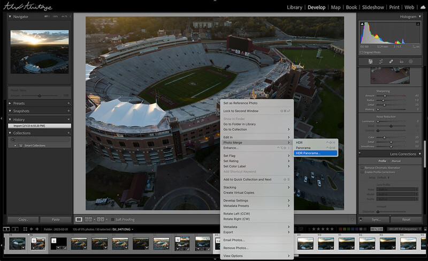Choose HDR from Photo Merge submenu
This screenshot has width=428, height=261.
point(316,143)
